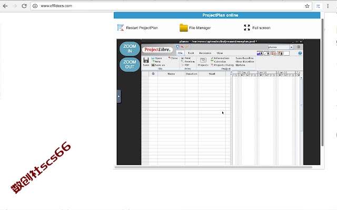Screen dimensions: 337x210
Task: Click the Duration column header
Action: point(192,74)
